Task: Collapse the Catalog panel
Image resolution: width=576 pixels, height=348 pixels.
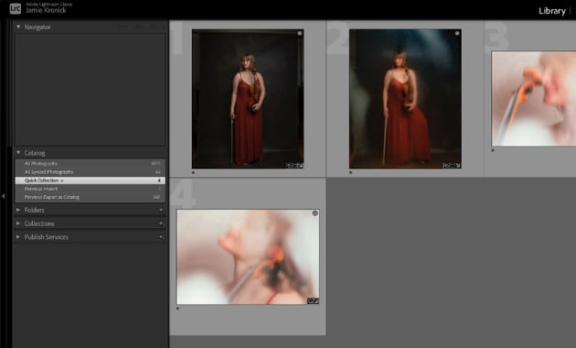Action: [x=18, y=152]
